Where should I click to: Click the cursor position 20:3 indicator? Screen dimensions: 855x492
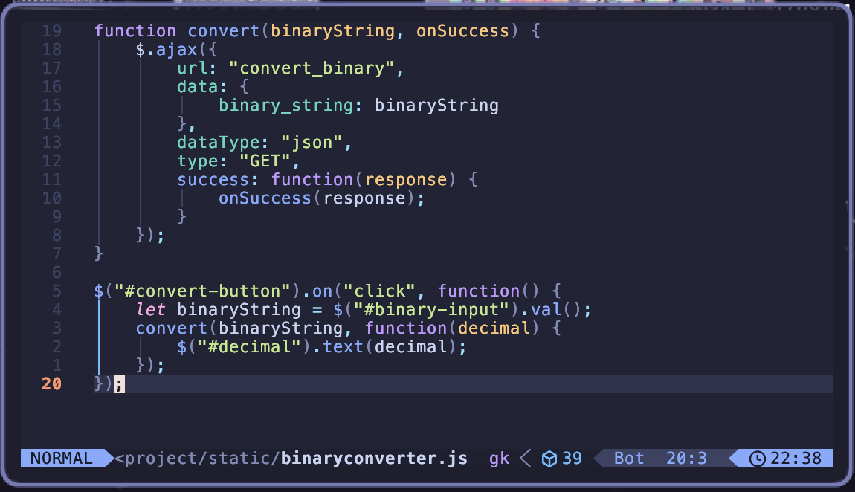point(686,459)
